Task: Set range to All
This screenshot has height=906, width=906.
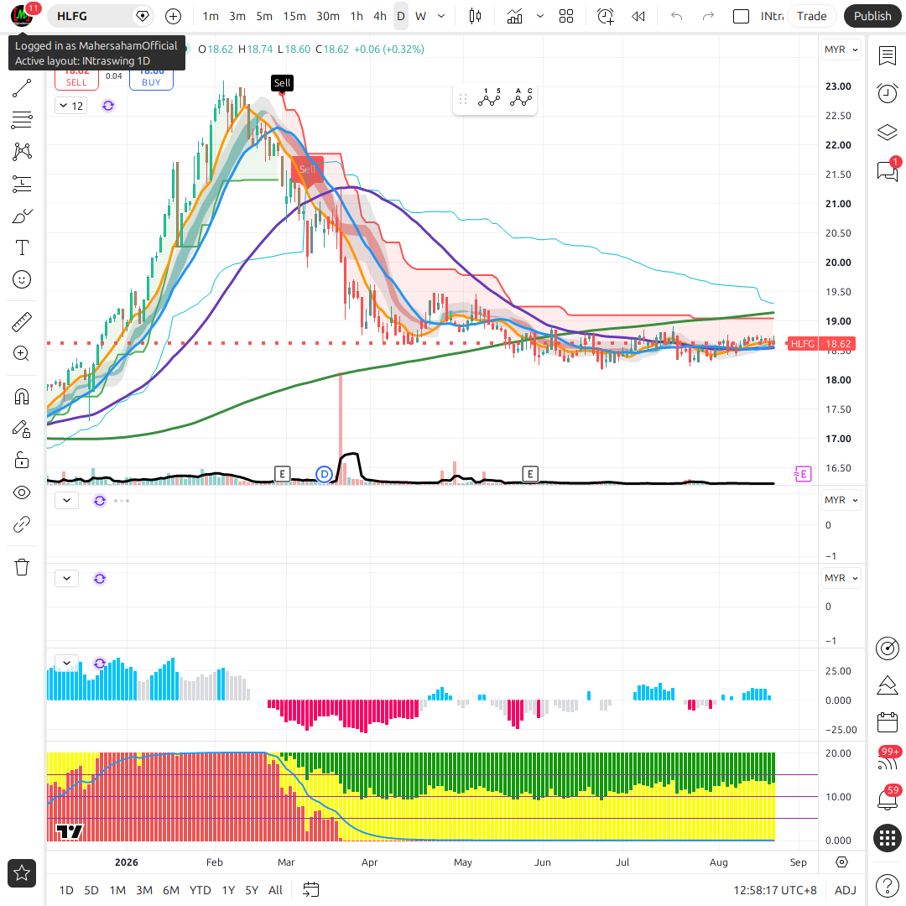Action: (x=276, y=890)
